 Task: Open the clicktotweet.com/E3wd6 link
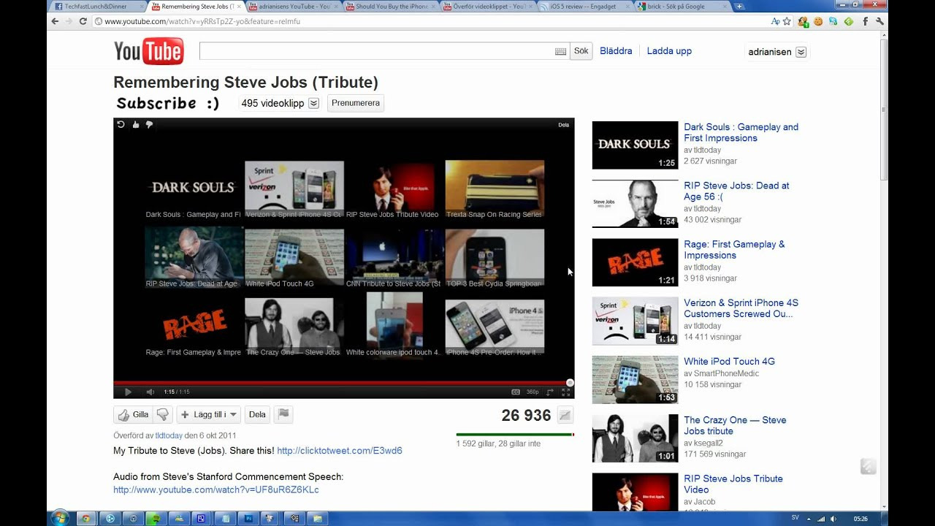[340, 451]
